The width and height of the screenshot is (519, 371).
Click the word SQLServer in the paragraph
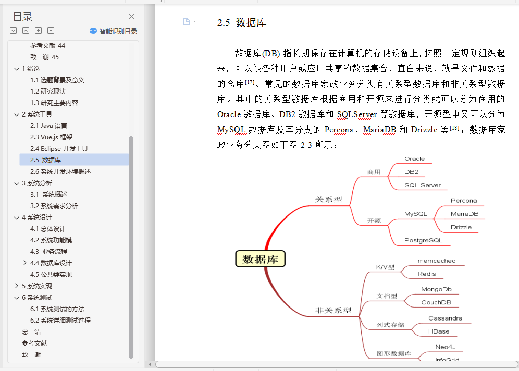point(357,114)
